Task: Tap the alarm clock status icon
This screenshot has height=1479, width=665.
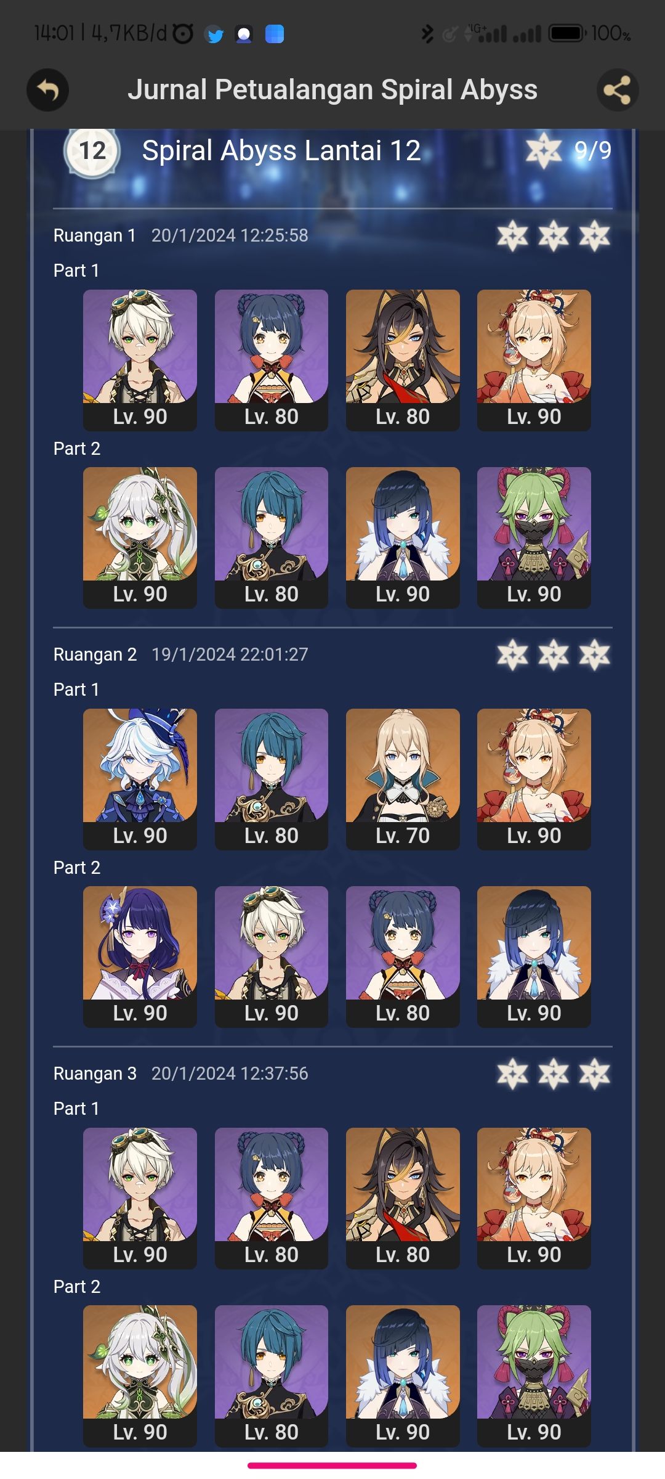Action: (x=183, y=33)
